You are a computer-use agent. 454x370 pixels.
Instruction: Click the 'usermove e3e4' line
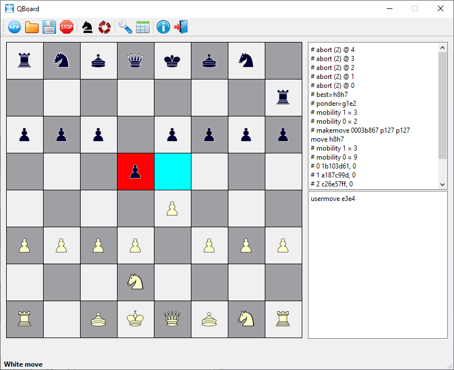click(333, 199)
